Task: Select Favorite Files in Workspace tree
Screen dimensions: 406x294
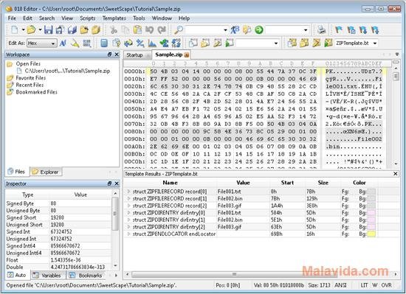Action: [30, 78]
